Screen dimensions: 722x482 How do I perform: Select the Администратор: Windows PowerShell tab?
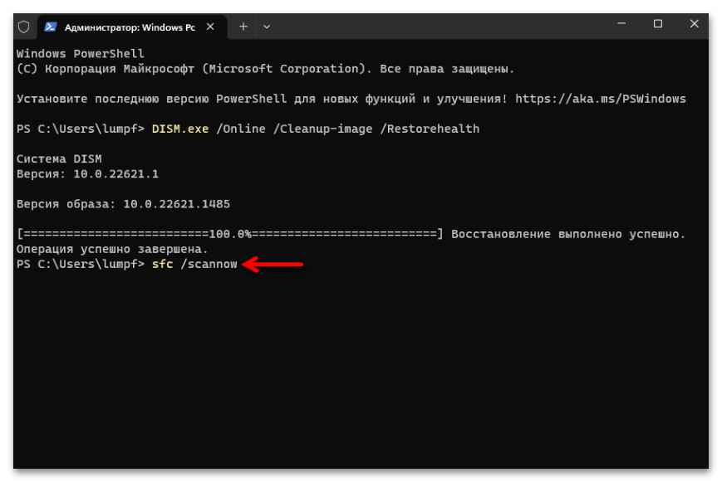coord(132,27)
